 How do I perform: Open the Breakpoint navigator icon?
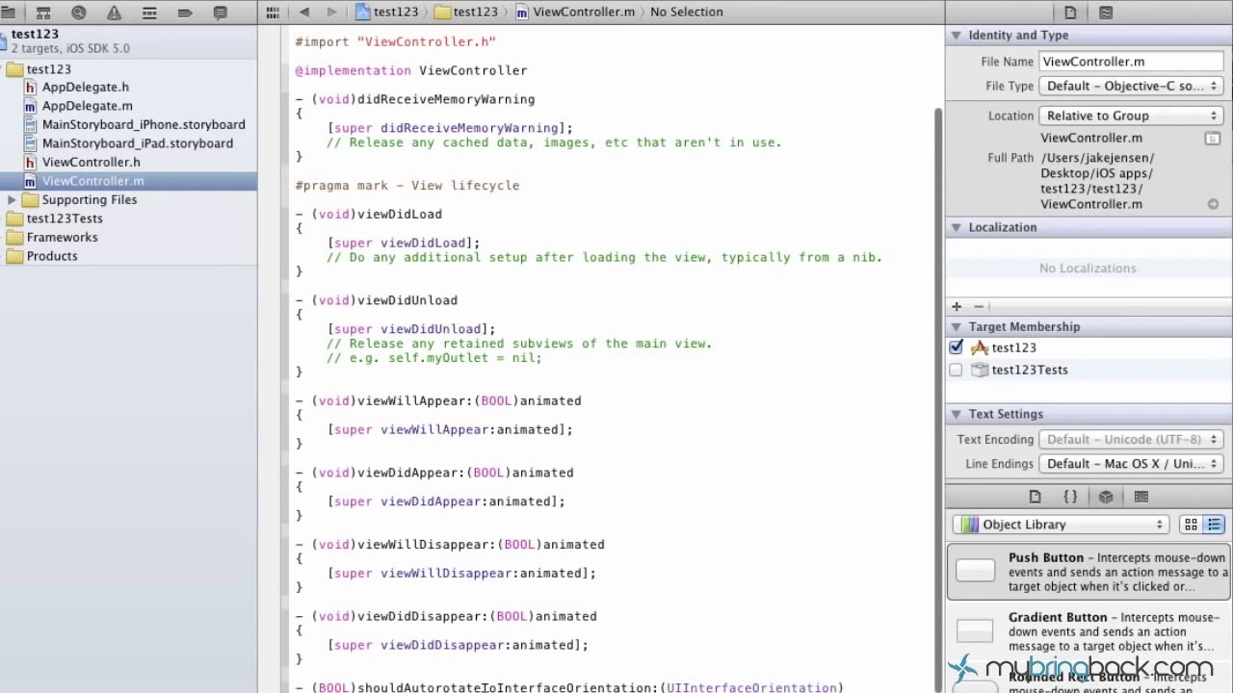tap(185, 13)
